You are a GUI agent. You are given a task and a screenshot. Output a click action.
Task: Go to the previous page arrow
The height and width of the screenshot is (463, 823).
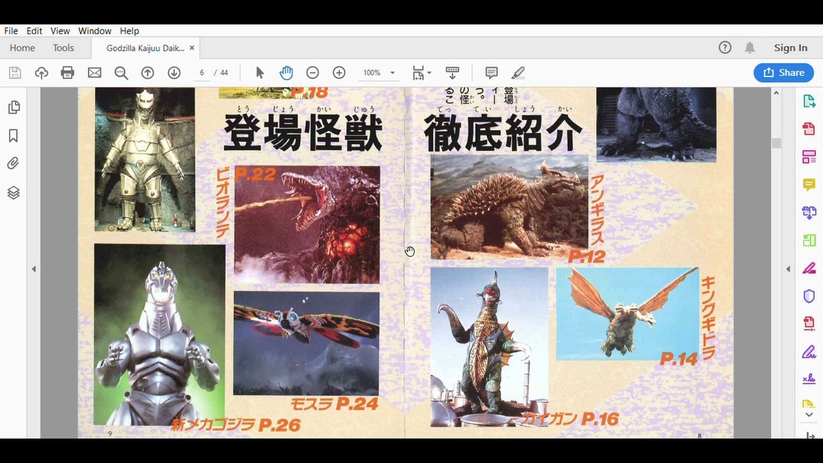coord(147,73)
